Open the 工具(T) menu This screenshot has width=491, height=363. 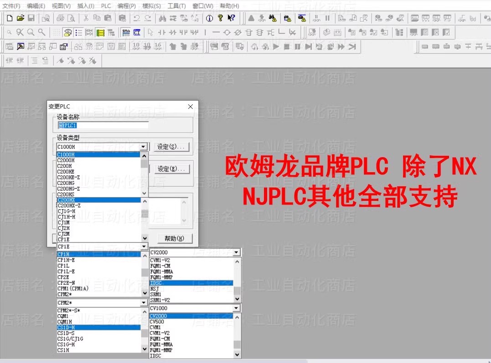176,6
